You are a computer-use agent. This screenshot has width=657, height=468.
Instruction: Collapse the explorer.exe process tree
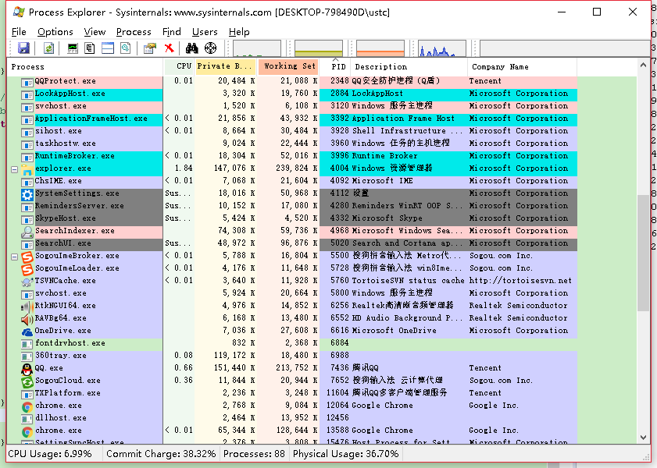[x=14, y=169]
